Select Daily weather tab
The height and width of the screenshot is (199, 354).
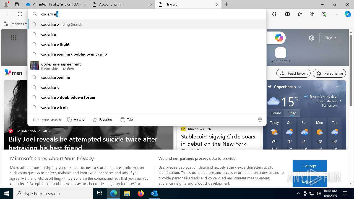point(292,113)
